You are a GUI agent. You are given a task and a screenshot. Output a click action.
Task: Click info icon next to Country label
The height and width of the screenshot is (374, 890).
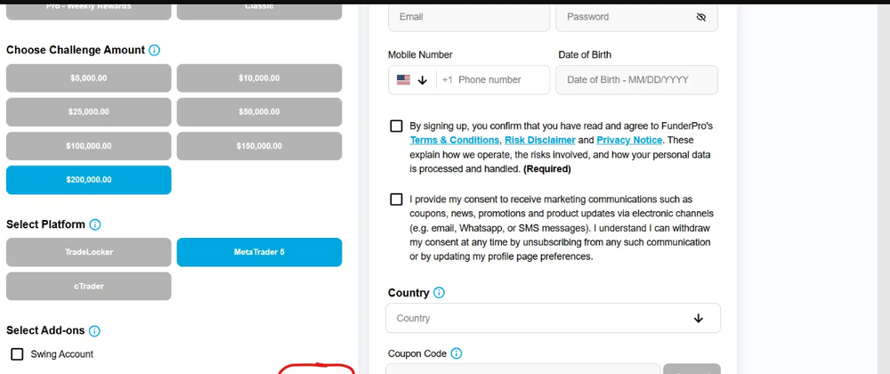coord(440,293)
